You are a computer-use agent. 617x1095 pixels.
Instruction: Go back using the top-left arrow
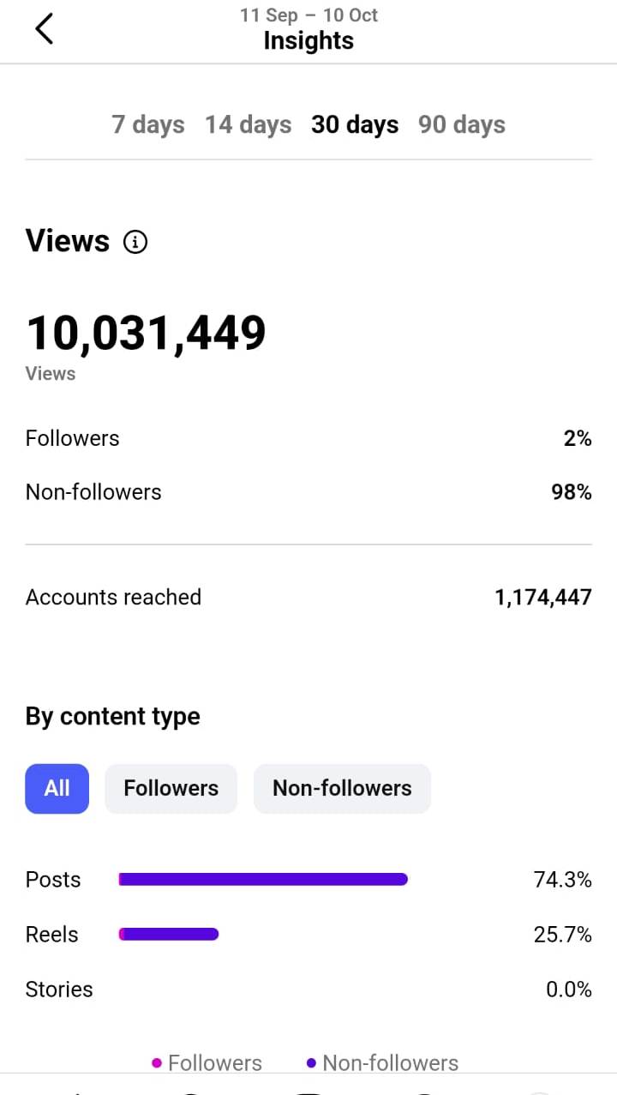(x=45, y=29)
